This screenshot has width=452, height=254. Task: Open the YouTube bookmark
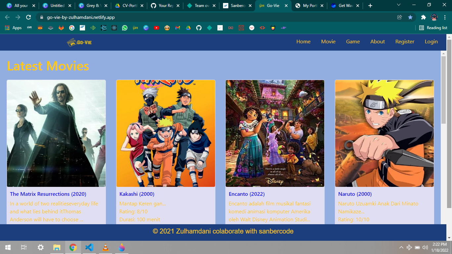coord(157,28)
